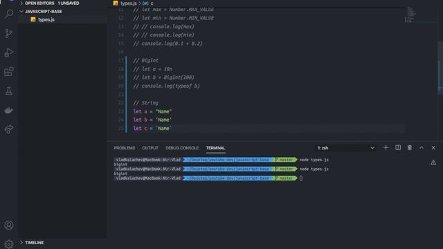The width and height of the screenshot is (443, 249).
Task: Open the Accounts menu icon
Action: pyautogui.click(x=9, y=225)
